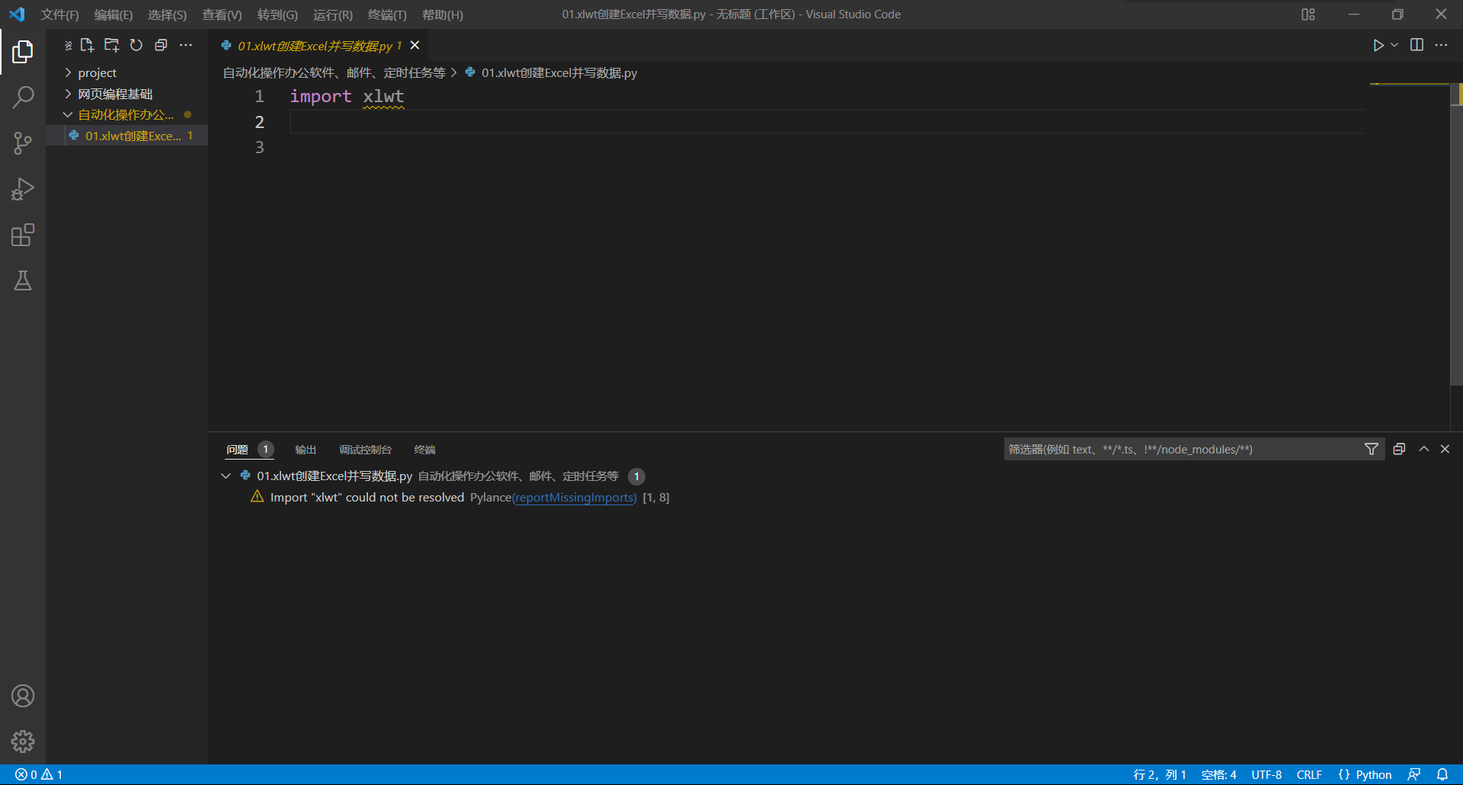This screenshot has width=1463, height=785.
Task: Place cursor on editor line 3
Action: (826, 148)
